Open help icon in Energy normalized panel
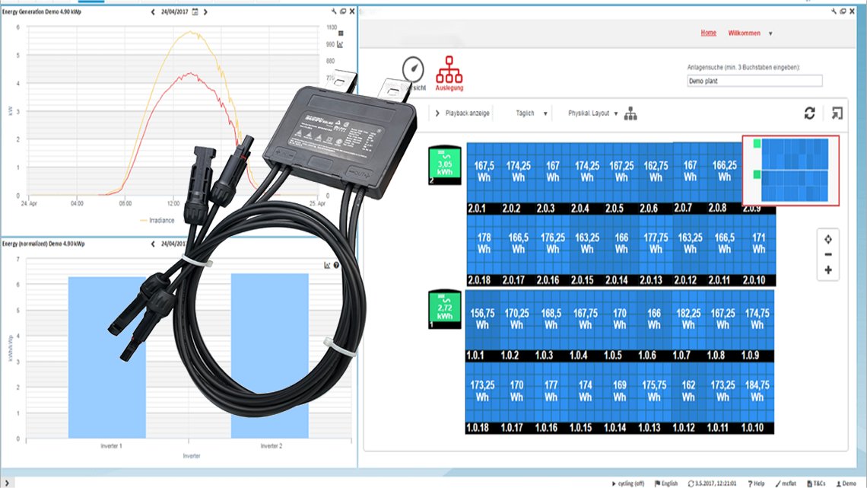Viewport: 867px width, 488px height. coord(336,266)
